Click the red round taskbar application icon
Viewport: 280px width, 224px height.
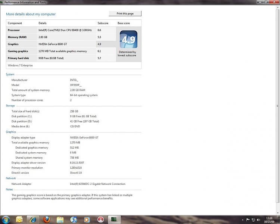(x=100, y=220)
